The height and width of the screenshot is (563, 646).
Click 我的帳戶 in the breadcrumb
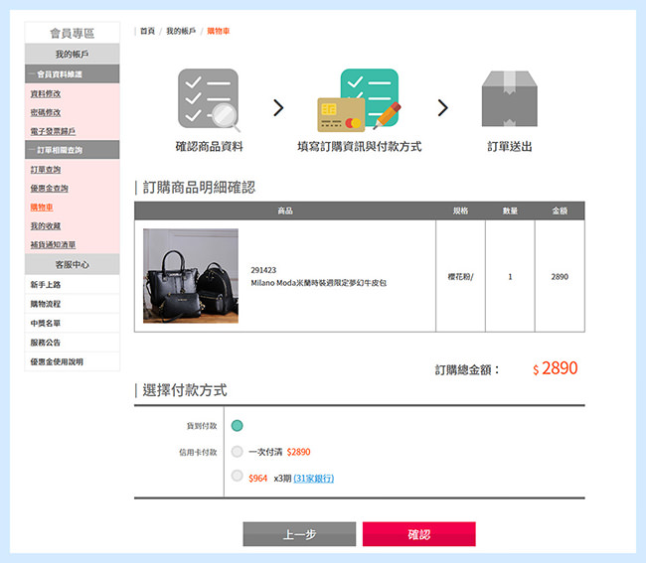(181, 32)
